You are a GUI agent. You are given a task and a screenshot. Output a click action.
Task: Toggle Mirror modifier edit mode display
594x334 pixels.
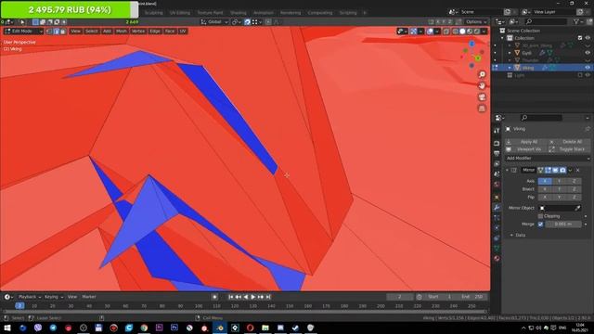coord(549,171)
